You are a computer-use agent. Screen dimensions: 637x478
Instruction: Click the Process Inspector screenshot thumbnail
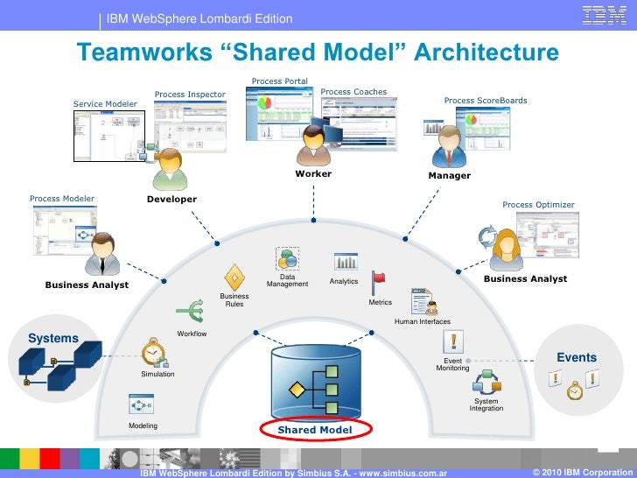(x=190, y=127)
